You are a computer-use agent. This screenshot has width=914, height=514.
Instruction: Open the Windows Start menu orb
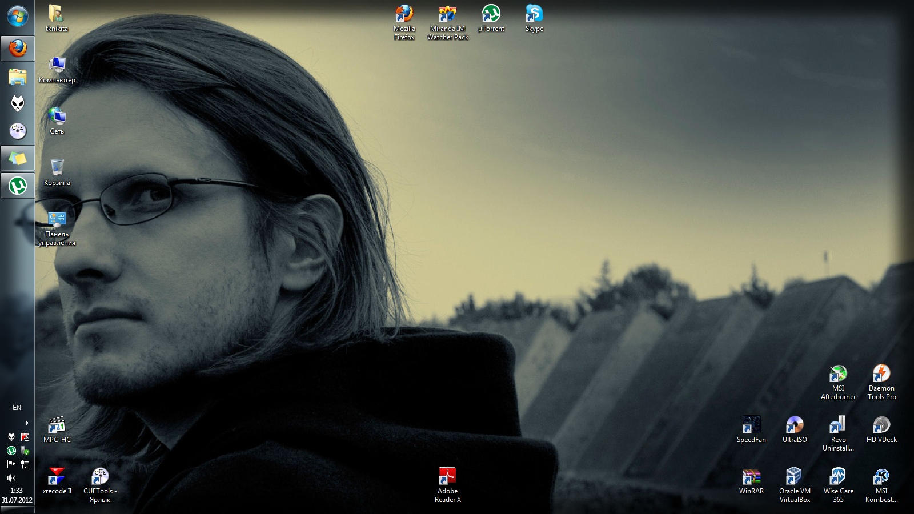pyautogui.click(x=17, y=16)
